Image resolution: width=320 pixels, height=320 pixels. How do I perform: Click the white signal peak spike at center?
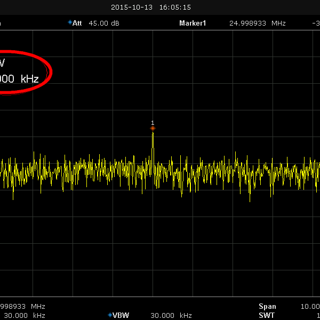click(153, 141)
